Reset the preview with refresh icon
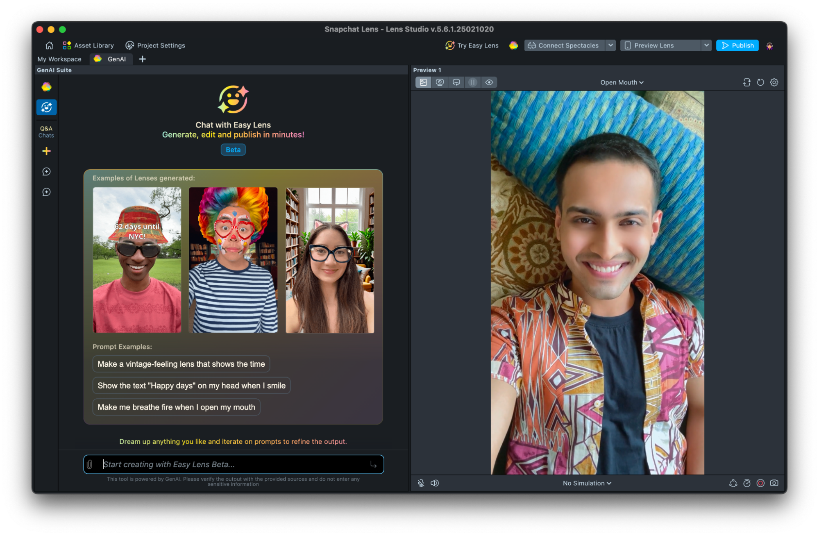 click(760, 82)
